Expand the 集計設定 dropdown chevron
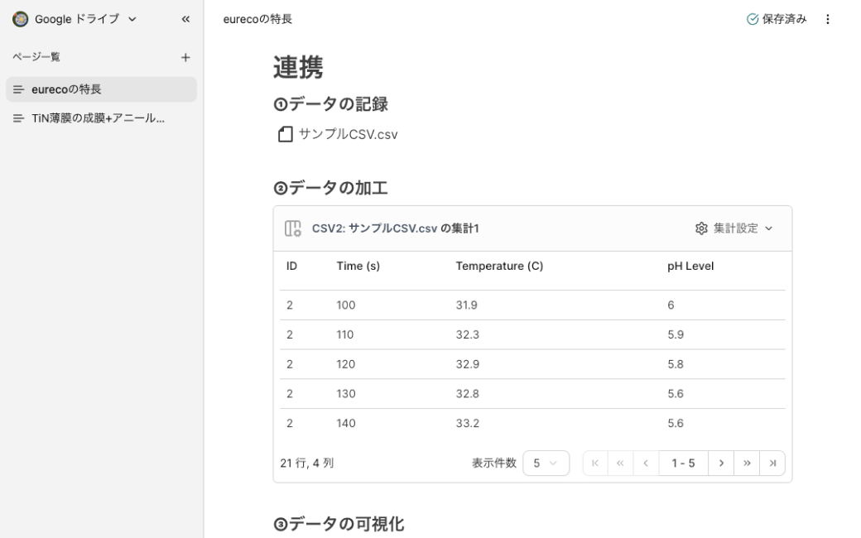Screen dimensions: 861x538 [769, 228]
